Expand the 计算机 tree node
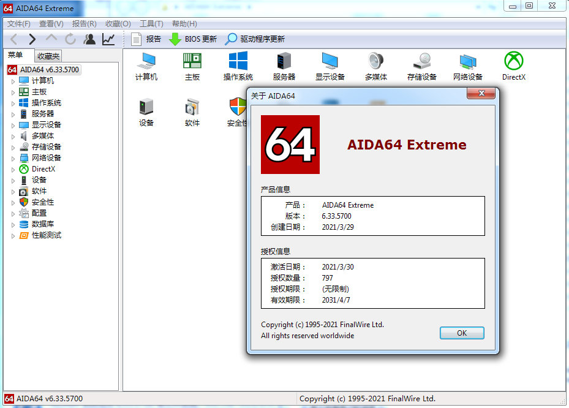 point(13,81)
